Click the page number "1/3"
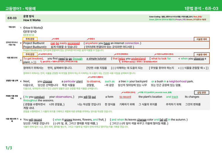The image size is (222, 157). 9,148
